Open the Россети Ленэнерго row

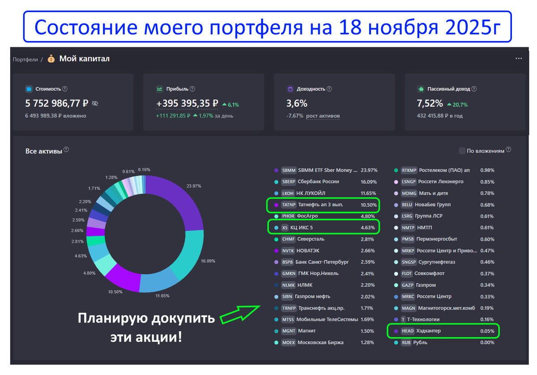[445, 182]
